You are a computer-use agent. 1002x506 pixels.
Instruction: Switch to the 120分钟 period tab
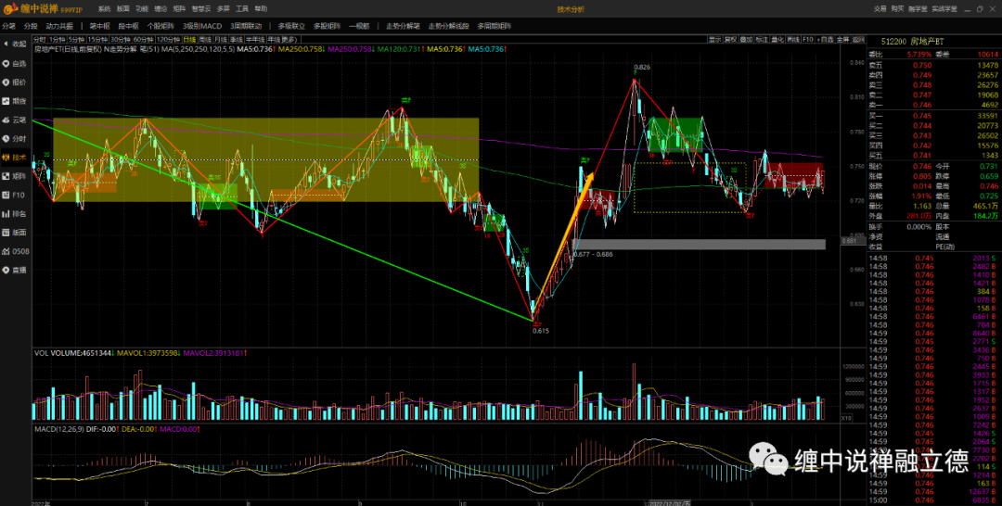coord(169,40)
